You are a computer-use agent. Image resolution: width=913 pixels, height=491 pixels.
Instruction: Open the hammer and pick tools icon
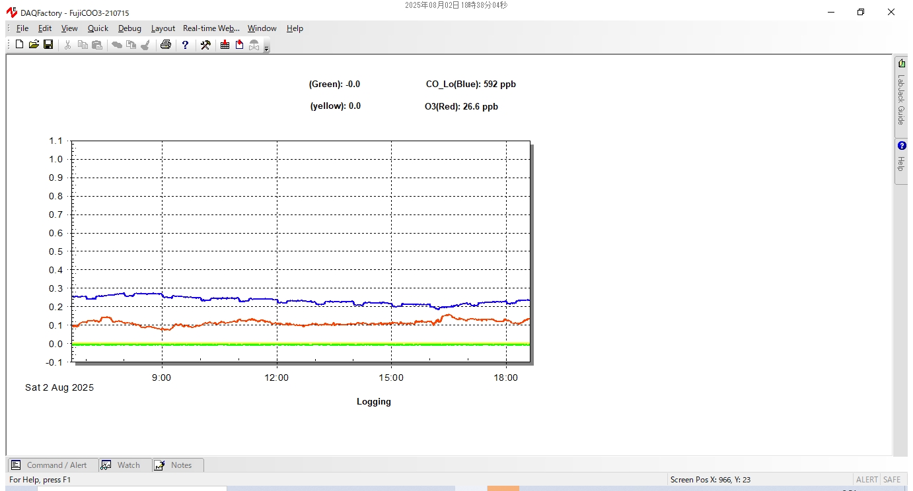tap(205, 44)
